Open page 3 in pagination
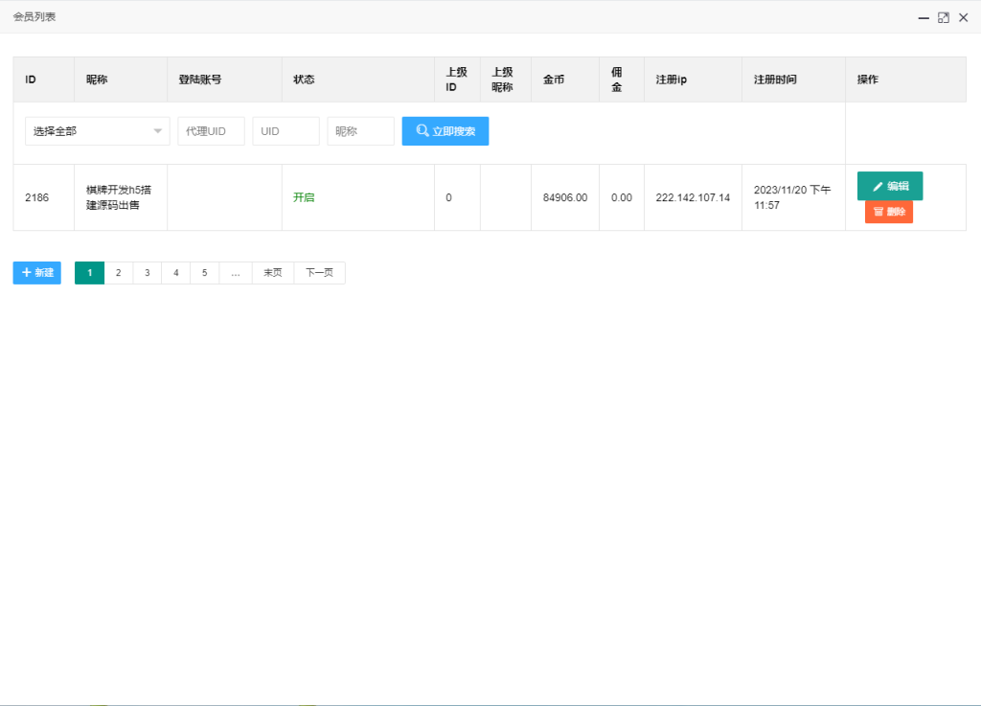981x706 pixels. (x=147, y=273)
